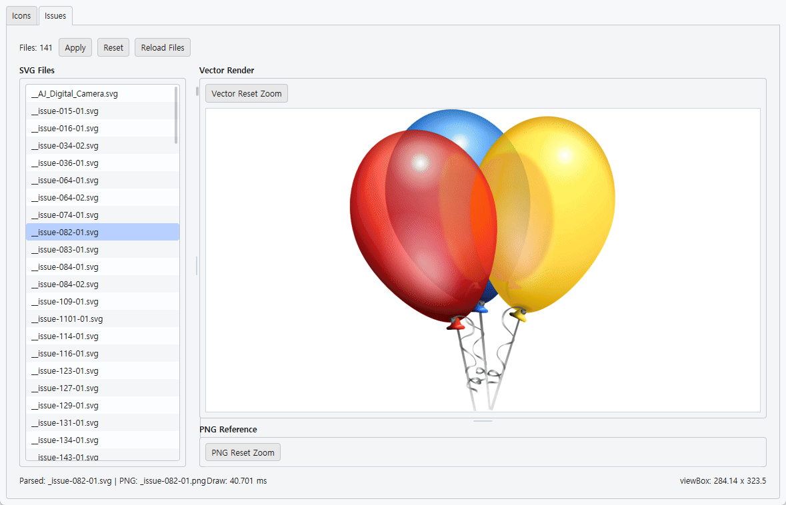Click the horizontal splitter above PNG Reference
The image size is (786, 505).
tap(483, 421)
